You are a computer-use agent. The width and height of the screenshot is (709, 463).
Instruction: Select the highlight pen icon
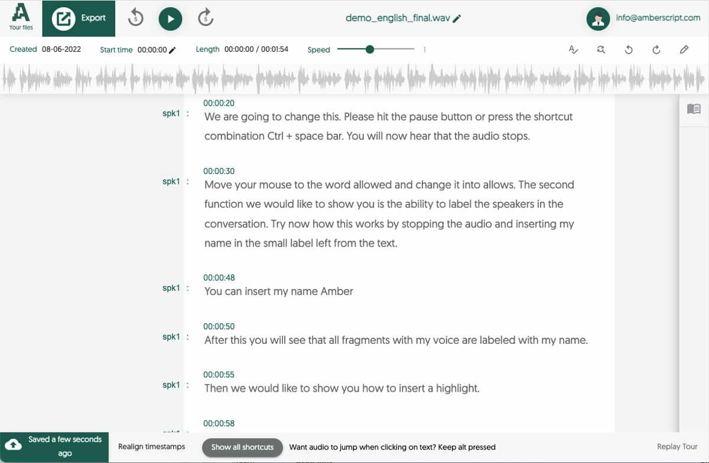tap(684, 50)
